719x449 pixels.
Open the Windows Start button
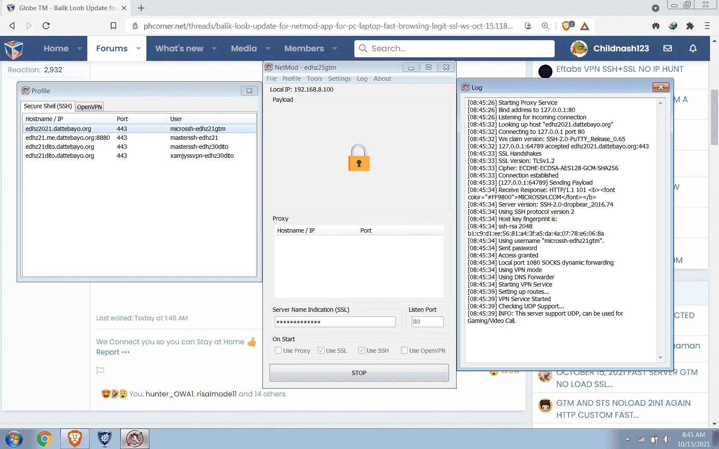14,439
